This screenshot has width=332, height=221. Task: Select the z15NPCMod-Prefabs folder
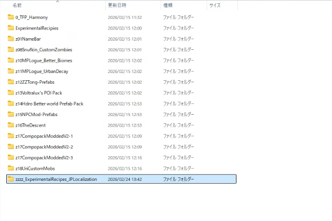(x=36, y=115)
